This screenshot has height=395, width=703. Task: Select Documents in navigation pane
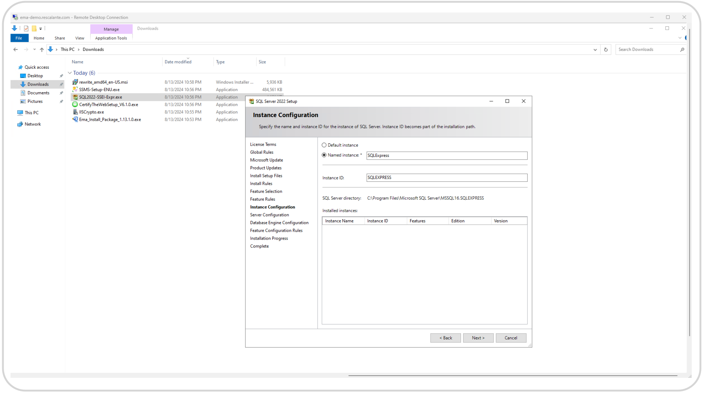pyautogui.click(x=38, y=93)
